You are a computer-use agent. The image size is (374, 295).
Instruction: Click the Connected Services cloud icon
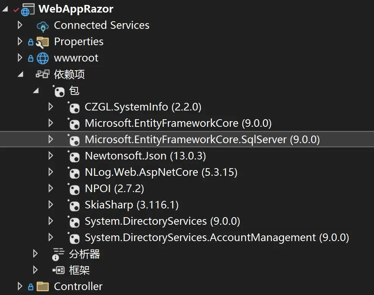click(43, 26)
